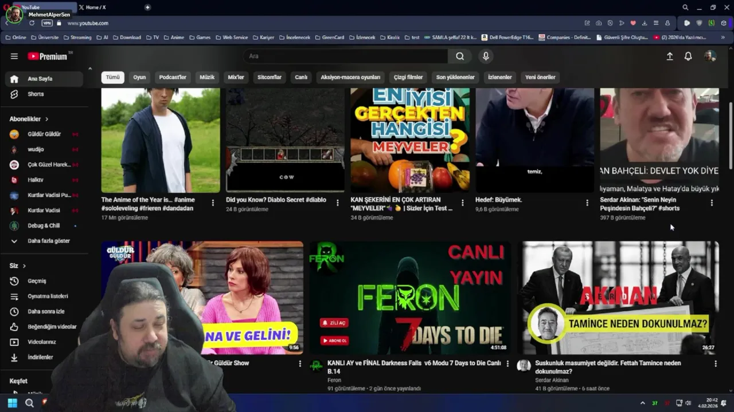Expand the Abonelikler section chevron

tap(46, 119)
